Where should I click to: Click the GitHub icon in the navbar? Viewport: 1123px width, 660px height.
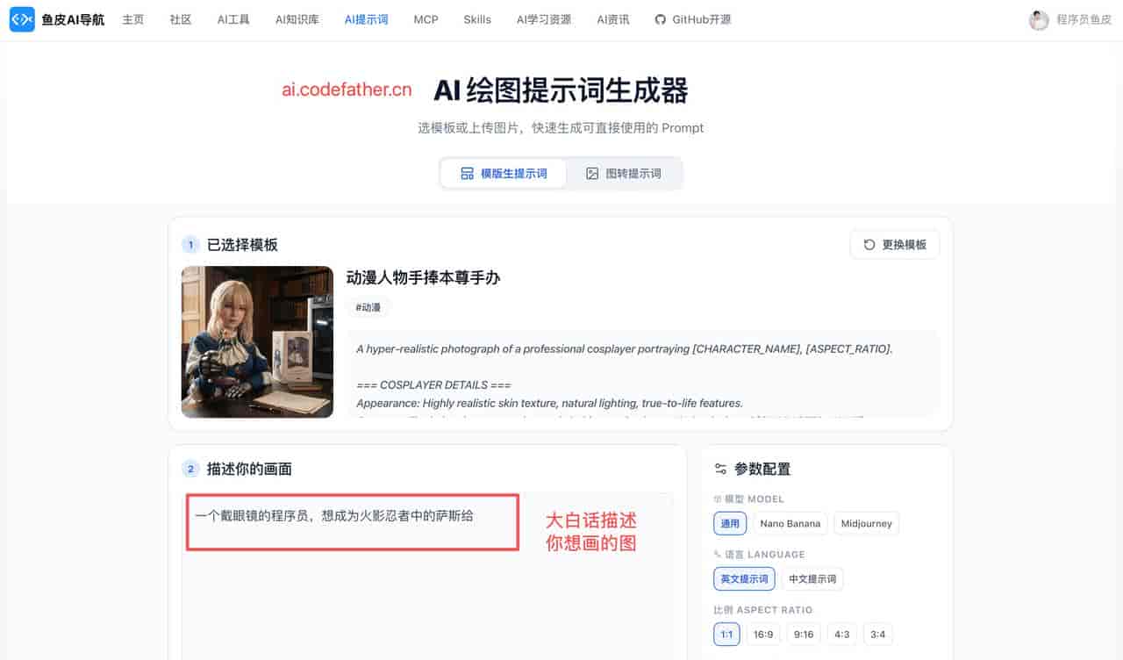tap(661, 19)
